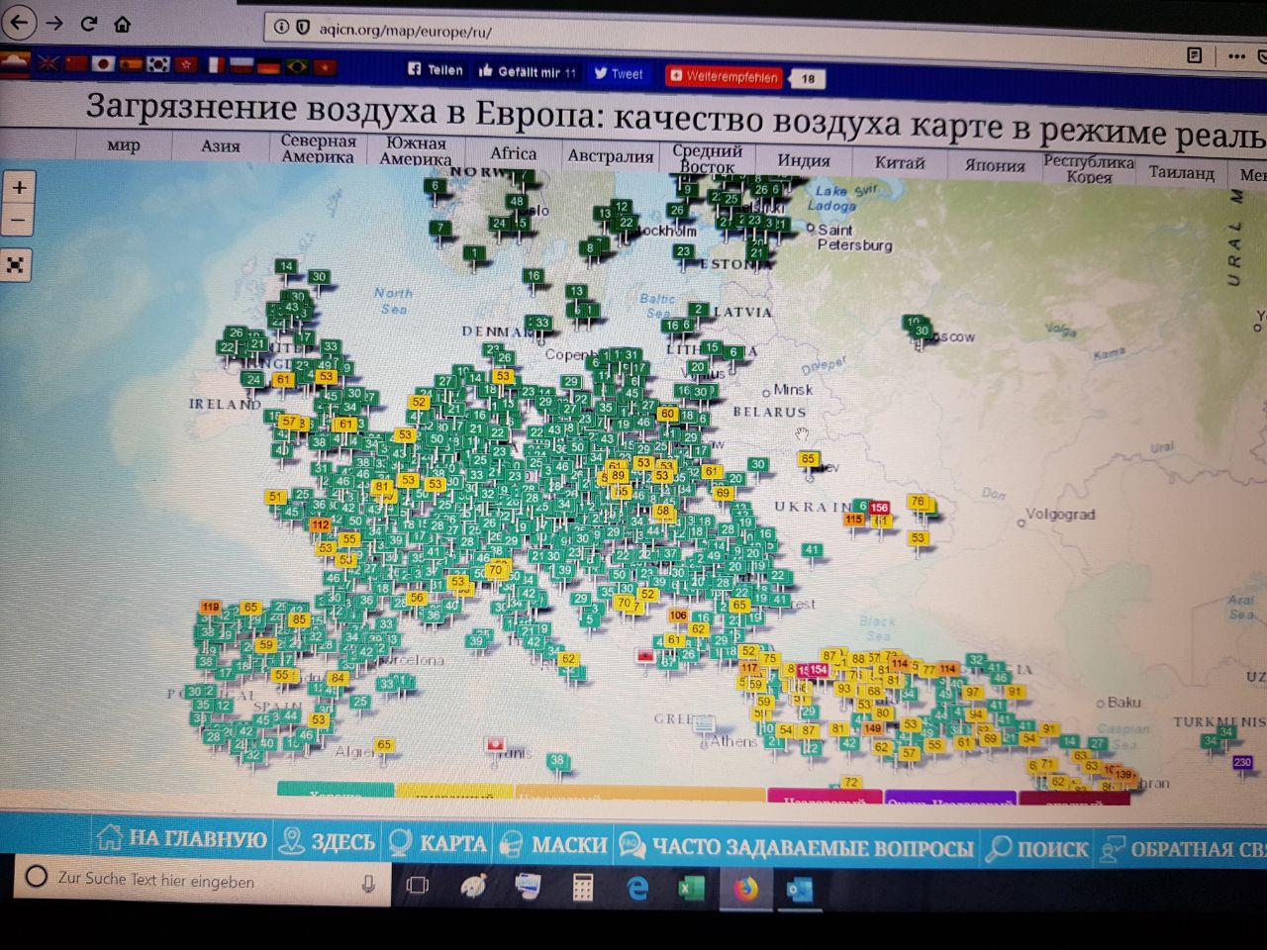This screenshot has height=950, width=1267.
Task: Click the yellow 65 marker near Kiev
Action: pos(809,458)
